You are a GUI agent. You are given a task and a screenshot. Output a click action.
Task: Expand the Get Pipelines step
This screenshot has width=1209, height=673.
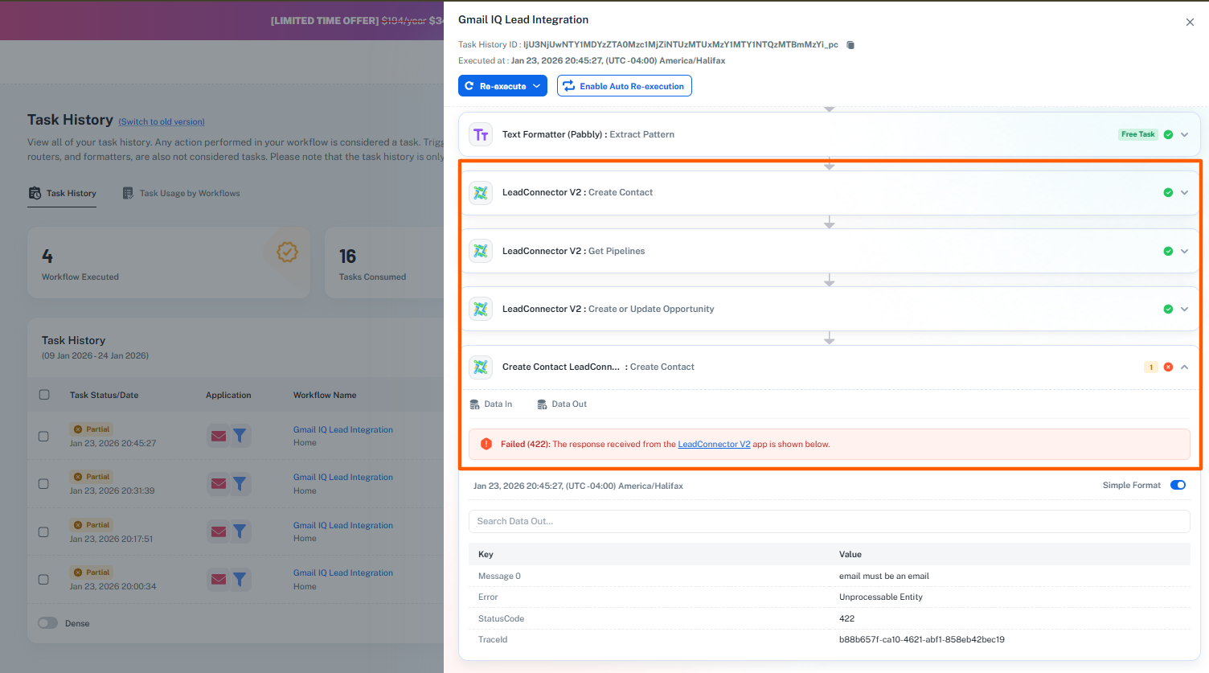pos(1184,251)
